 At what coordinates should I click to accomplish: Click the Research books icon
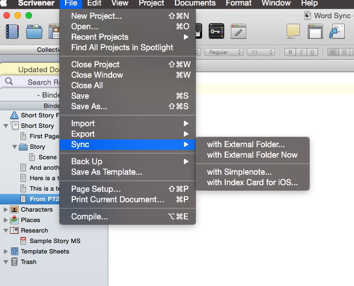coord(14,230)
